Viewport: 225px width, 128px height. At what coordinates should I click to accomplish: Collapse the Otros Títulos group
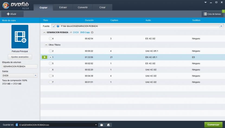point(46,45)
